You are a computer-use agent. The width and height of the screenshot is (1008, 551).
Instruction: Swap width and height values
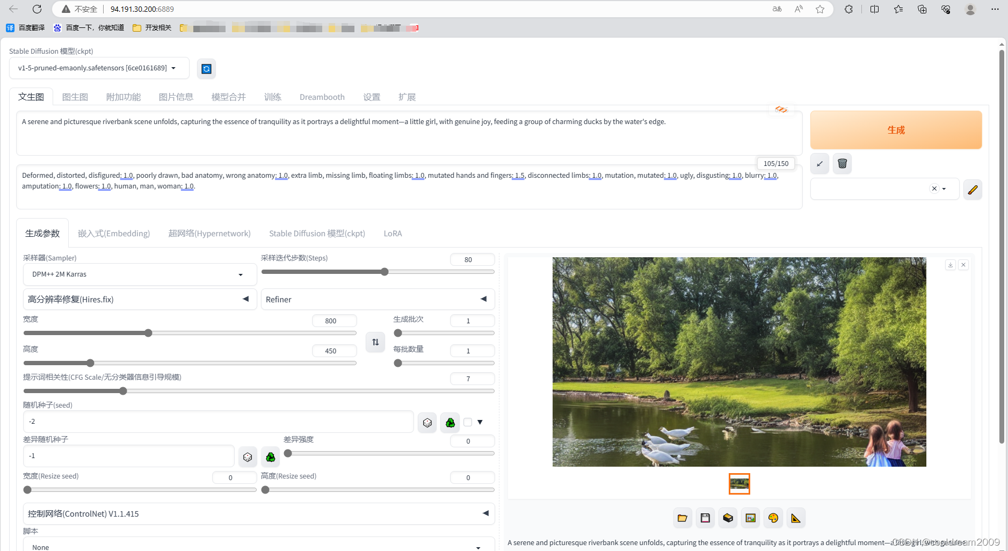click(375, 342)
